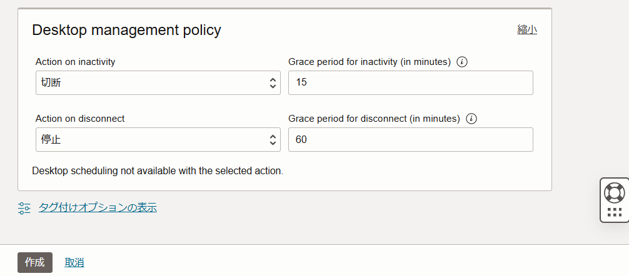Focus inactivity grace period field containing 15
This screenshot has height=276, width=629.
click(410, 83)
